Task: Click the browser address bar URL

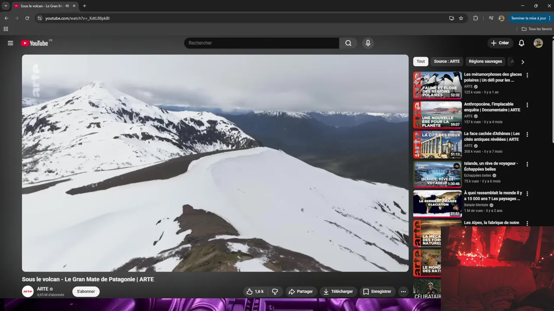Action: [77, 18]
